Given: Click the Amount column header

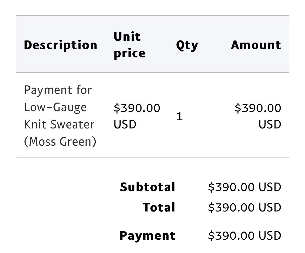Looking at the screenshot, I should click(x=256, y=45).
